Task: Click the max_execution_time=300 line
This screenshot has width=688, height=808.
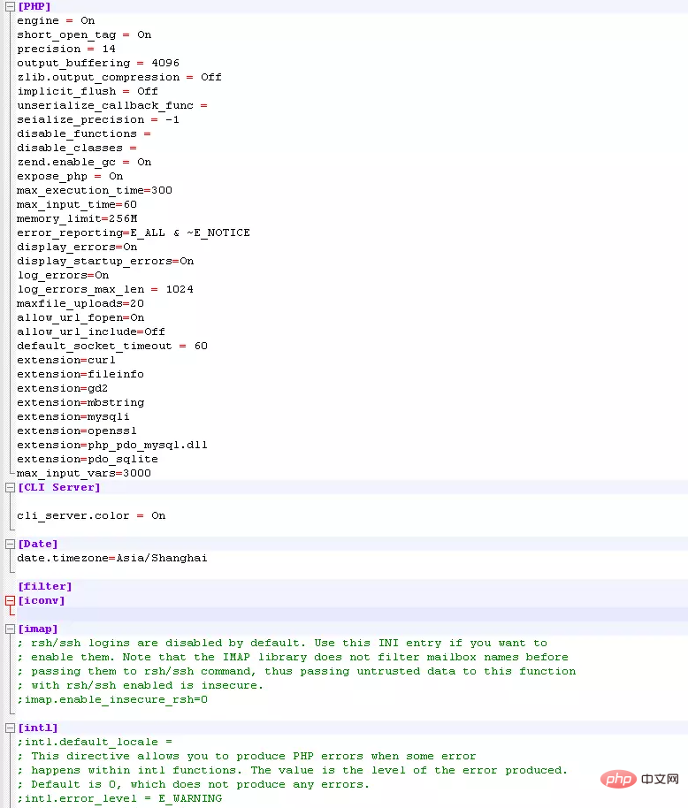Action: (95, 190)
